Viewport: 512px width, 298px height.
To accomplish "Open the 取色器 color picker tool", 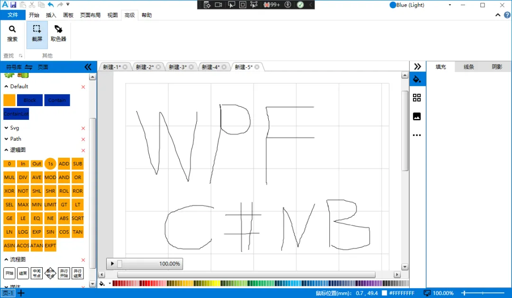I will (58, 34).
